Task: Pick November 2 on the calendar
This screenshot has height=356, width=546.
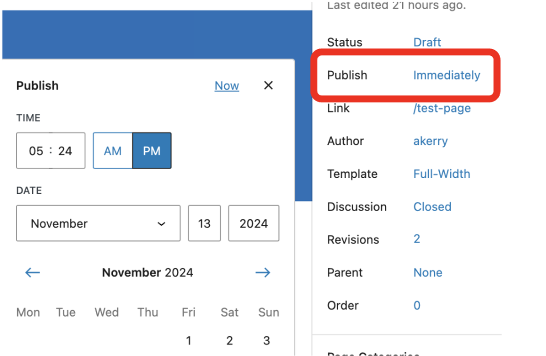Action: (229, 341)
